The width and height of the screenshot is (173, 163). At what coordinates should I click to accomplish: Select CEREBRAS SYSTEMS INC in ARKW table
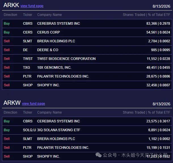pos(58,121)
